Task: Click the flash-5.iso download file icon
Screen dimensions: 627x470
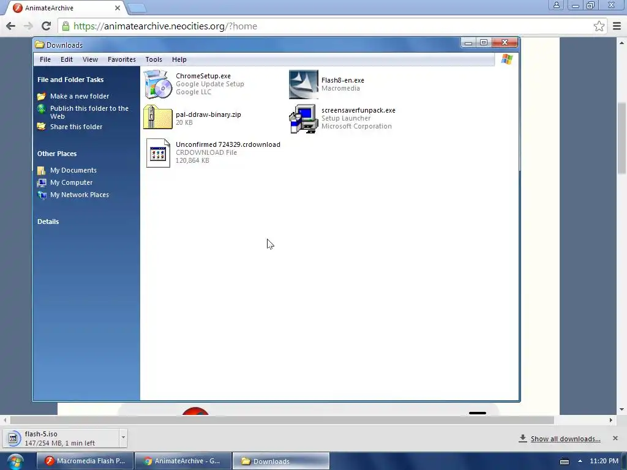Action: coord(13,438)
